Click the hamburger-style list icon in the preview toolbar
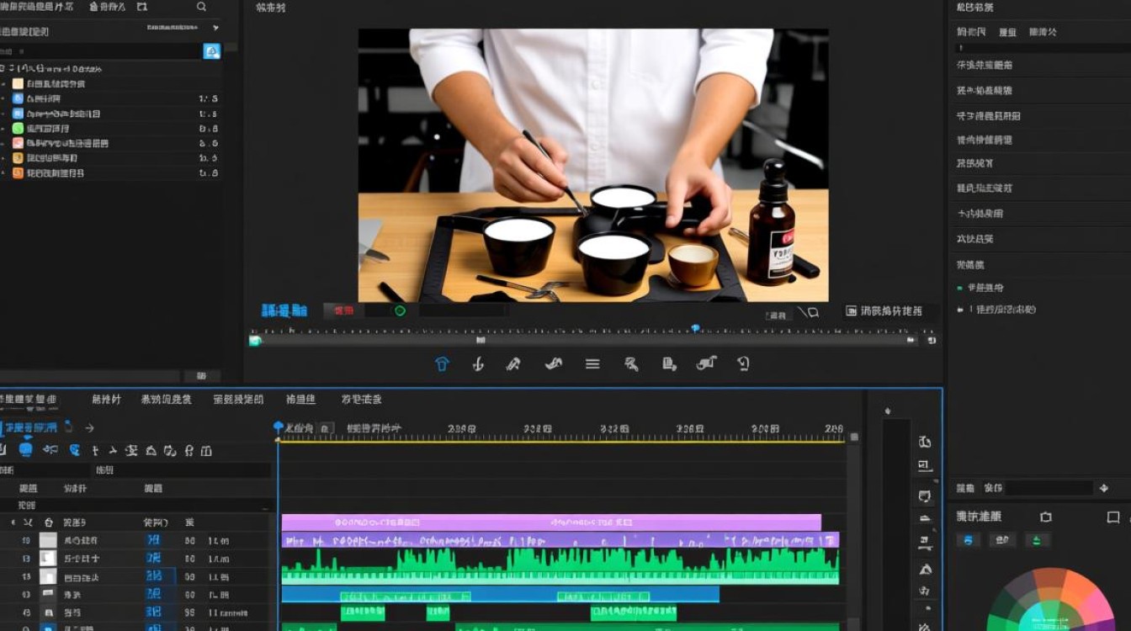Viewport: 1131px width, 631px height. pos(592,363)
